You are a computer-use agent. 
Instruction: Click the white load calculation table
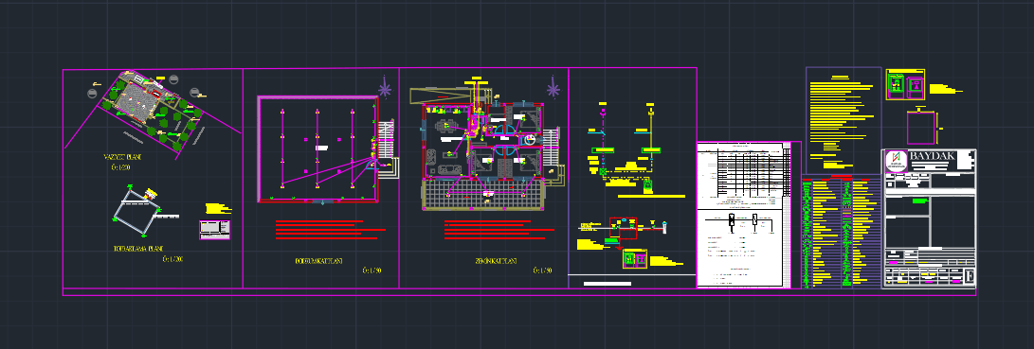click(x=744, y=215)
